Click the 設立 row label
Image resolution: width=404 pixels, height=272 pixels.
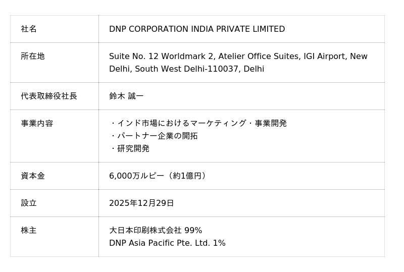(x=29, y=203)
